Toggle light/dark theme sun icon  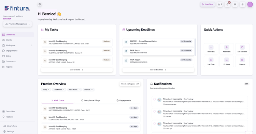click(242, 4)
